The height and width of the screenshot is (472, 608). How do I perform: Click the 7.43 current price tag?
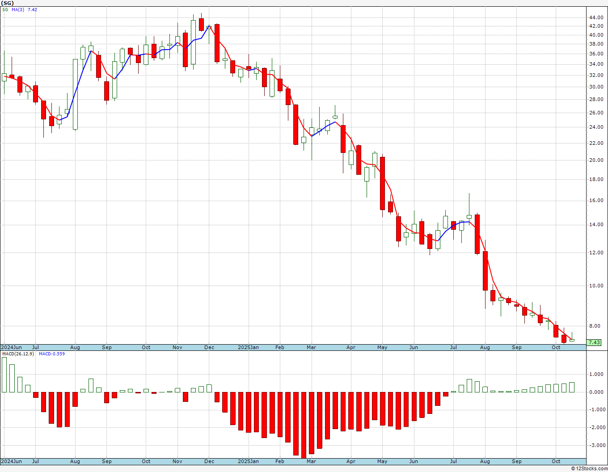point(594,342)
